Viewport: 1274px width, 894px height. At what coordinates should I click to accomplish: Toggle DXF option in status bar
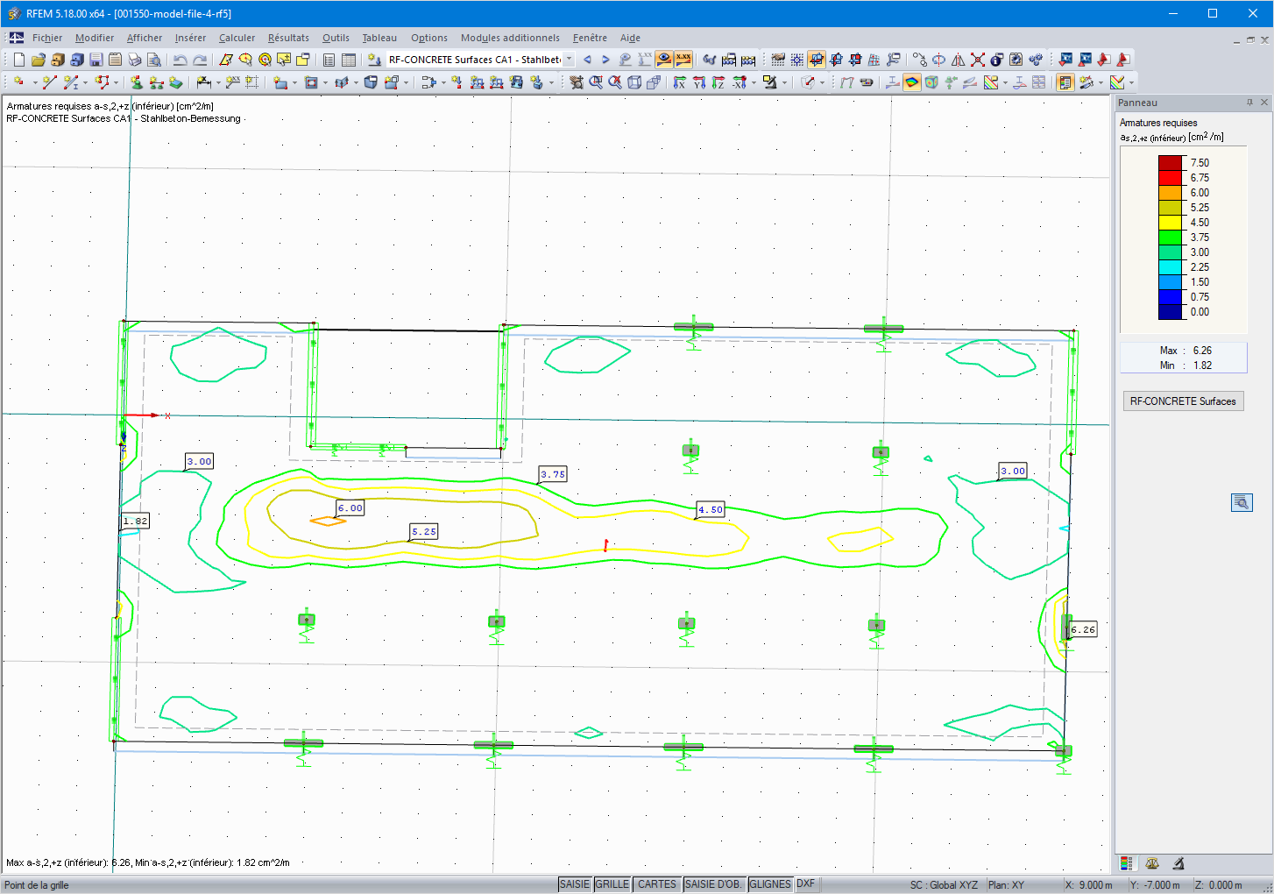point(806,884)
